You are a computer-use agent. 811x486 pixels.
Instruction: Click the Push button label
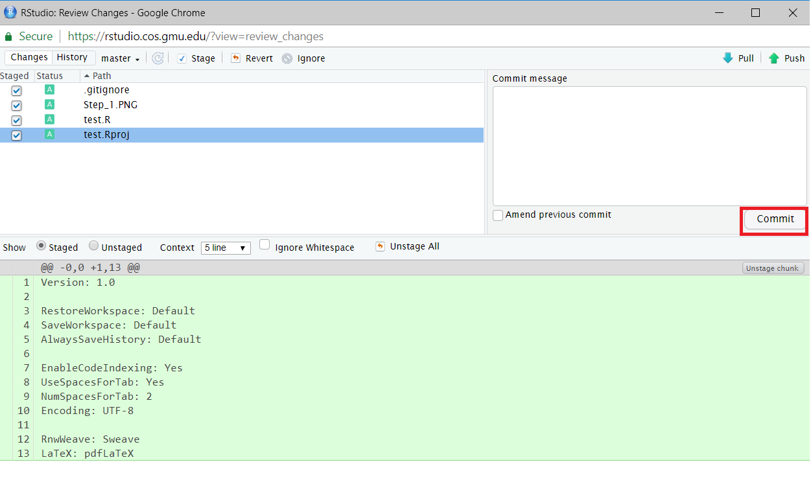[794, 58]
